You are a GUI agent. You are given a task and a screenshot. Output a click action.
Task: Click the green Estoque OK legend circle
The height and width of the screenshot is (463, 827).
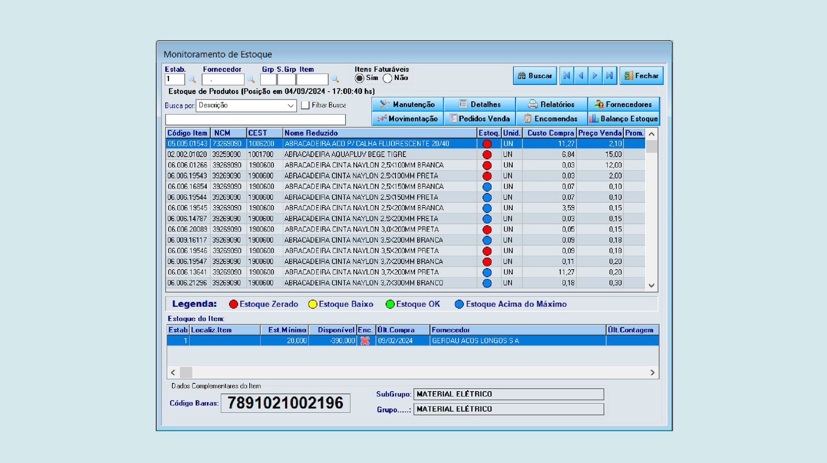point(390,304)
